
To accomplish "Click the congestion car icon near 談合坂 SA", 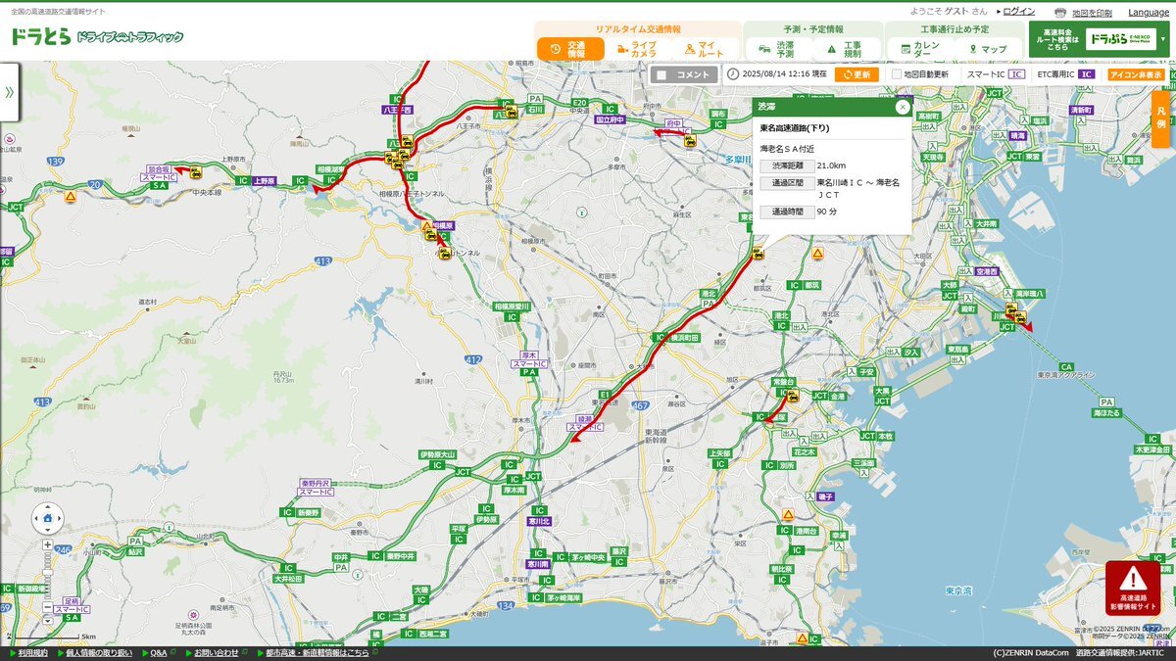I will [196, 173].
